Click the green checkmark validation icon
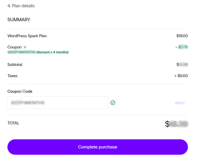 [x=113, y=103]
